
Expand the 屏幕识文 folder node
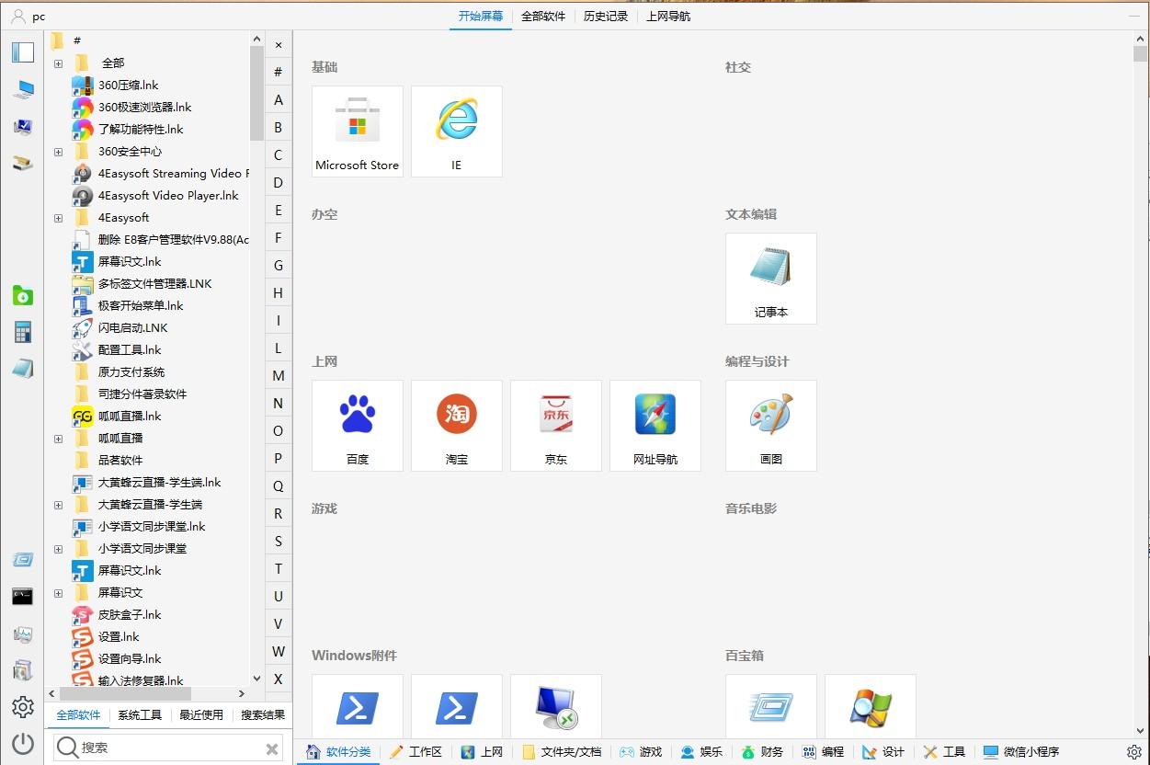[x=58, y=593]
